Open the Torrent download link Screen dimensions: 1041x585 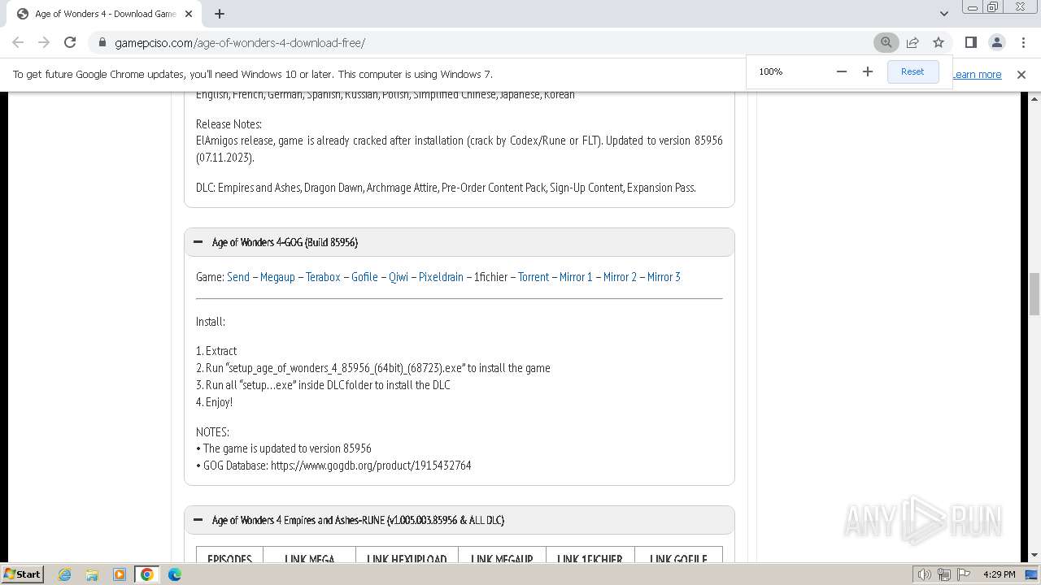coord(534,277)
